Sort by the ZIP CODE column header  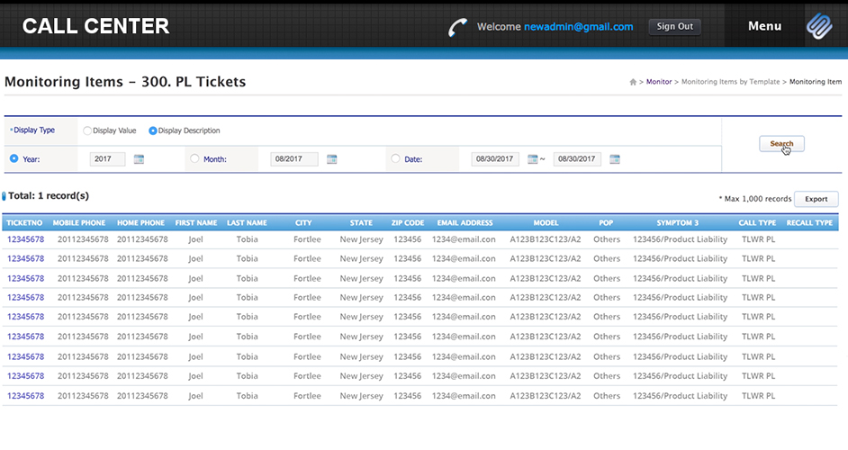(408, 223)
